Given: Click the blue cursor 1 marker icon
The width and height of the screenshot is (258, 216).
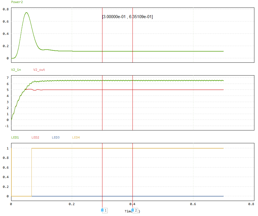Looking at the screenshot, I should click(x=102, y=210).
